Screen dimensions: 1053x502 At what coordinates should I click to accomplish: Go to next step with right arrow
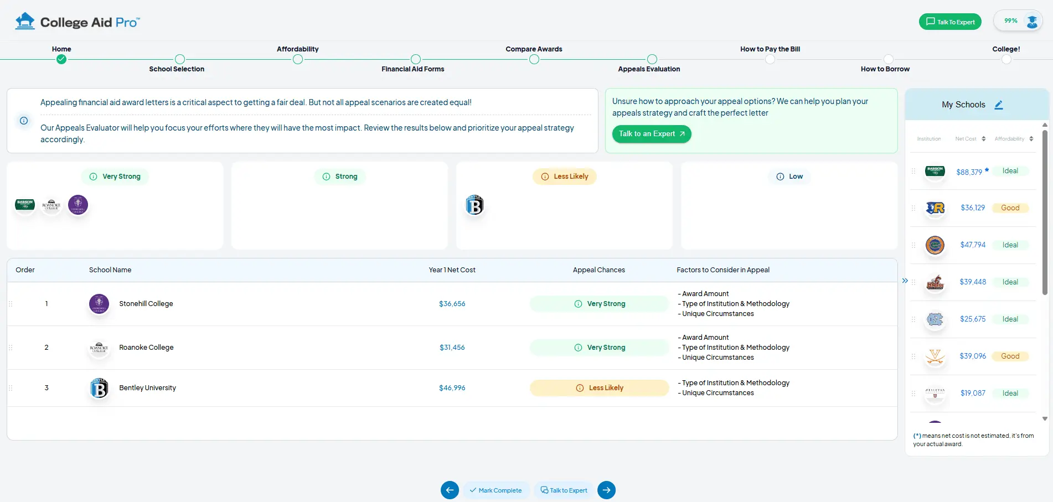tap(607, 490)
